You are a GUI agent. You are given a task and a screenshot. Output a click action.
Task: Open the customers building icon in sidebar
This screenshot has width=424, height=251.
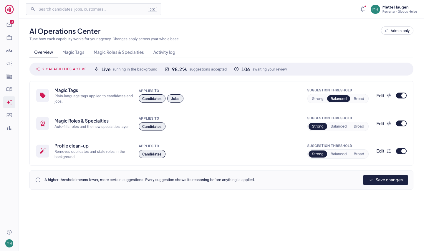9,76
